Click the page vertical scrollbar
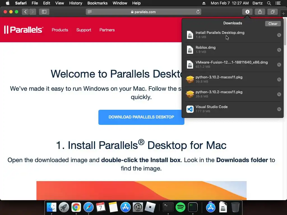 tap(285, 31)
